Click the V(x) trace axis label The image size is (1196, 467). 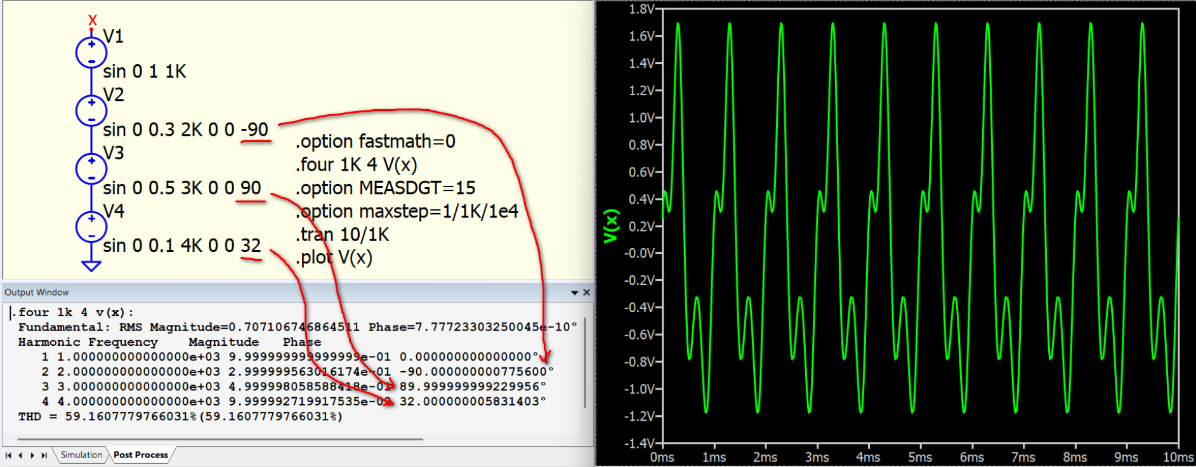(610, 226)
